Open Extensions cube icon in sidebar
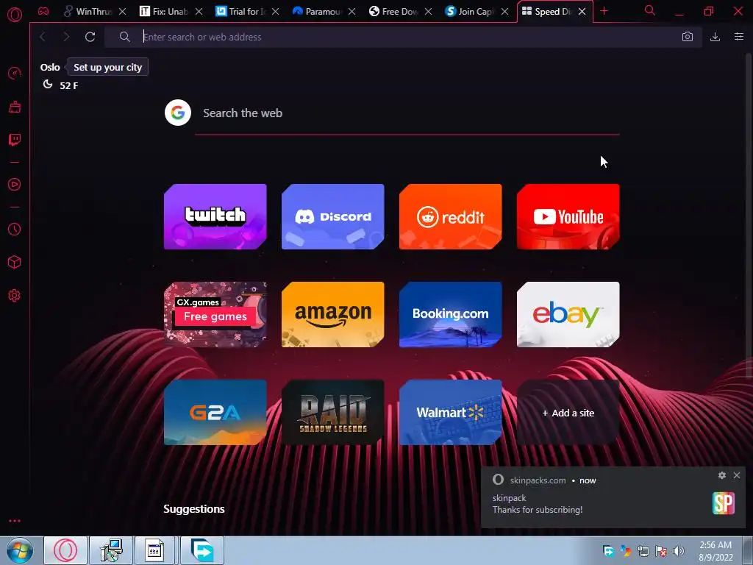The height and width of the screenshot is (565, 753). 15,262
